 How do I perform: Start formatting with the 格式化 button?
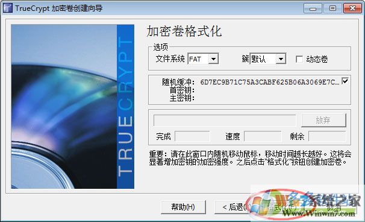tap(282, 207)
